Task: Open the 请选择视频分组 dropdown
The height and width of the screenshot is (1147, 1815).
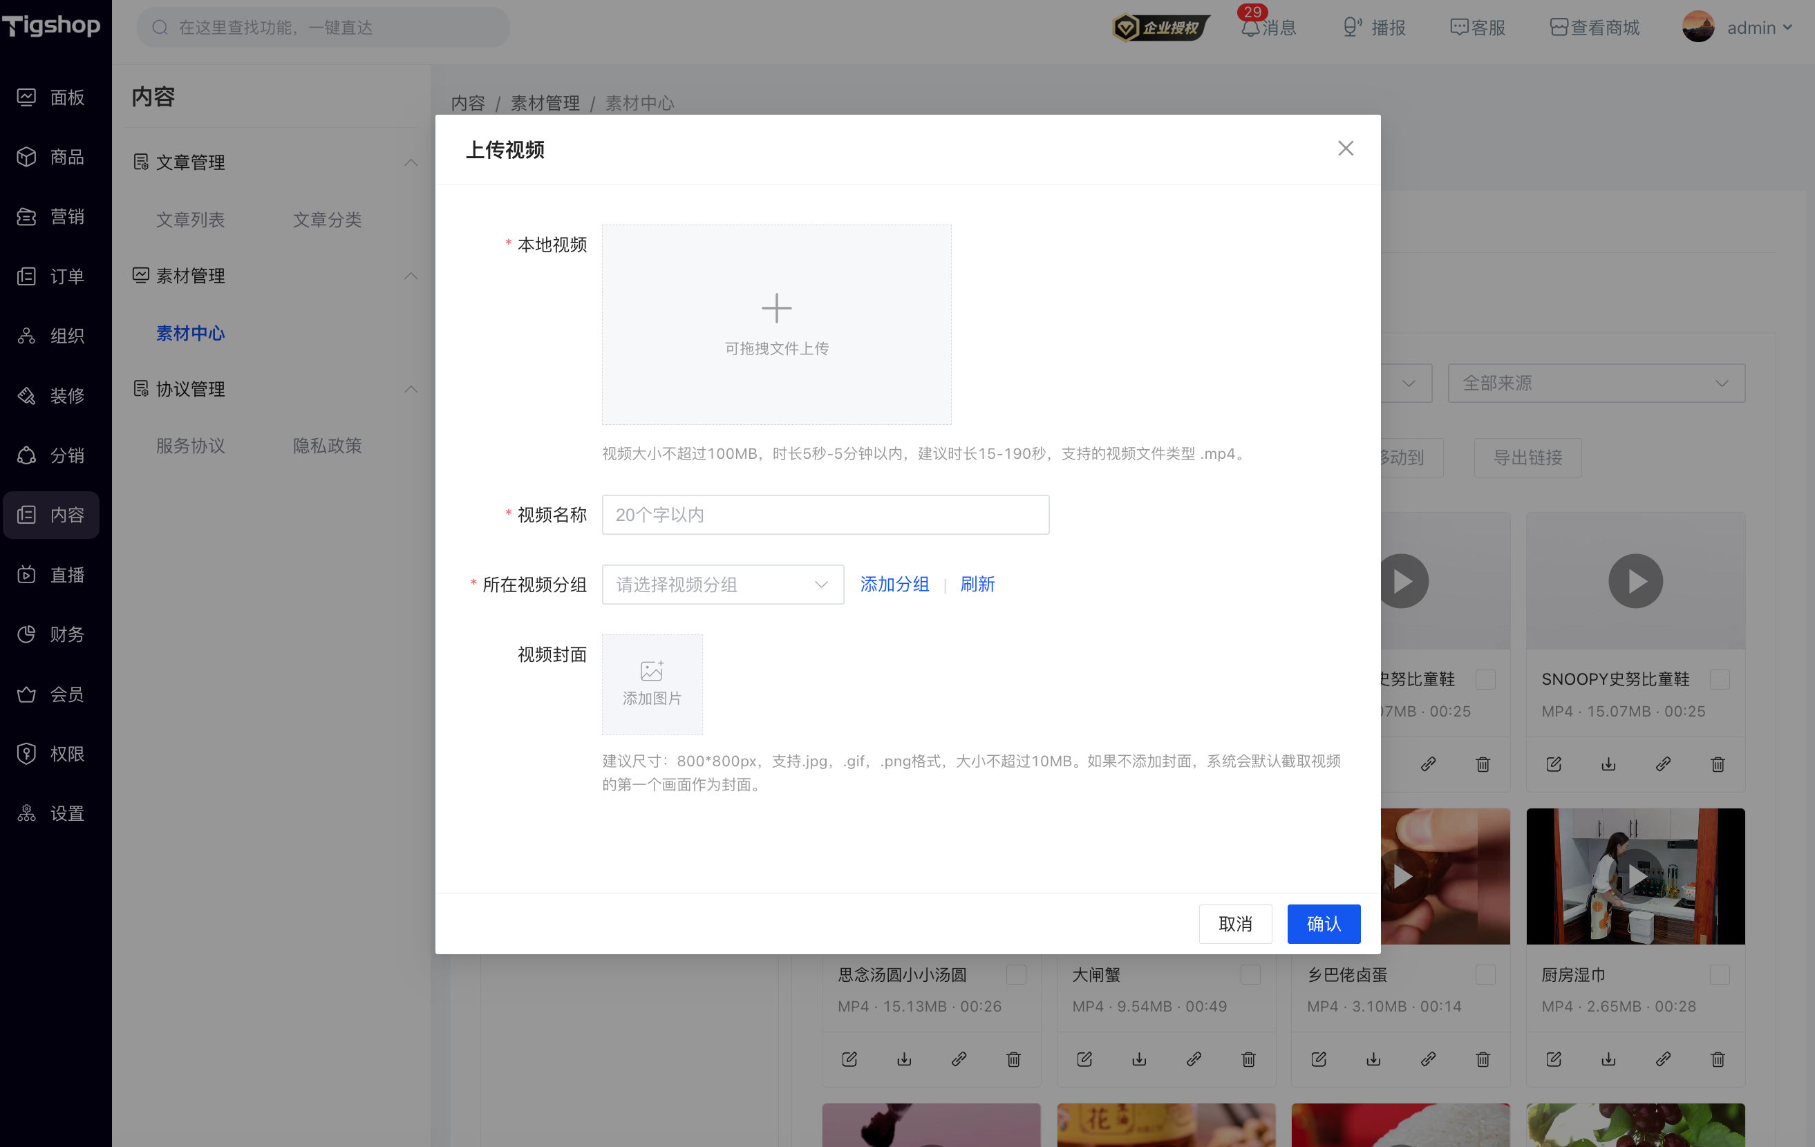Action: click(723, 585)
